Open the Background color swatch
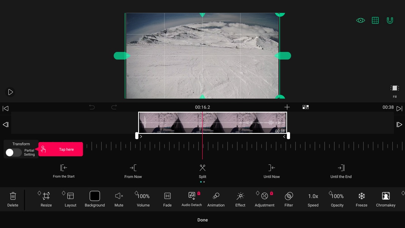Screen dimensions: 405x228 95,196
